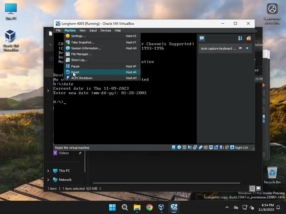Open the Help menu in VirtualBox
The width and height of the screenshot is (286, 214).
pyautogui.click(x=118, y=30)
